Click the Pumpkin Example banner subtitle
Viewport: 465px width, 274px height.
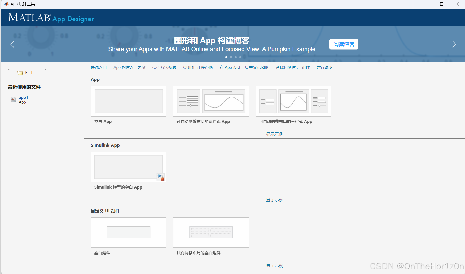click(212, 49)
